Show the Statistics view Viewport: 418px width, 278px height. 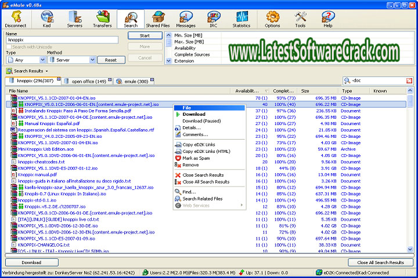[242, 19]
